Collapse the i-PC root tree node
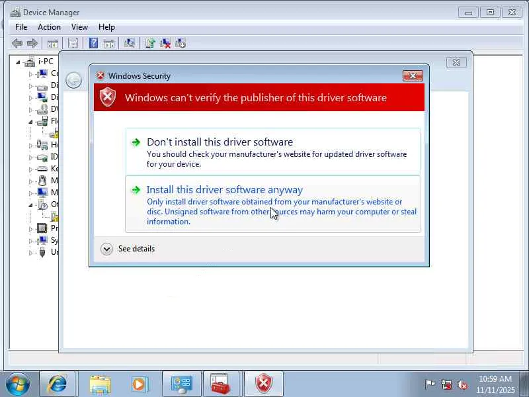 click(x=18, y=62)
